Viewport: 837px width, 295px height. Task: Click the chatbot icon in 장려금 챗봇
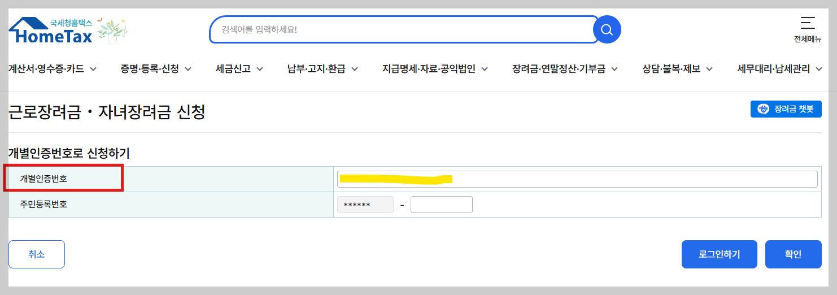point(763,110)
